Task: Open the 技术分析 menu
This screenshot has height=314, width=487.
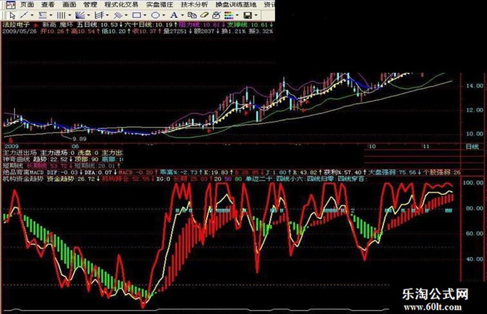Action: coord(194,5)
